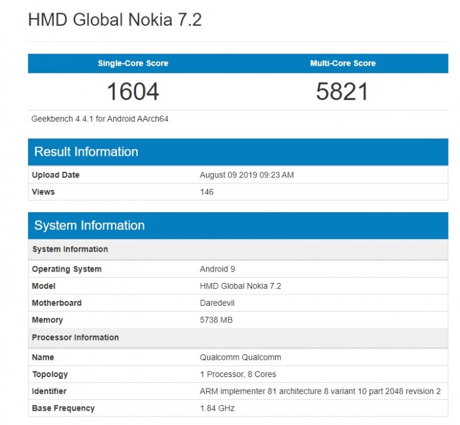Click the blue System Information section header
Viewport: 460px width, 425px height.
[89, 225]
